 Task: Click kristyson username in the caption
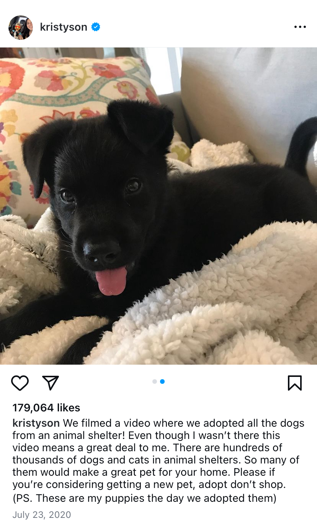36,423
